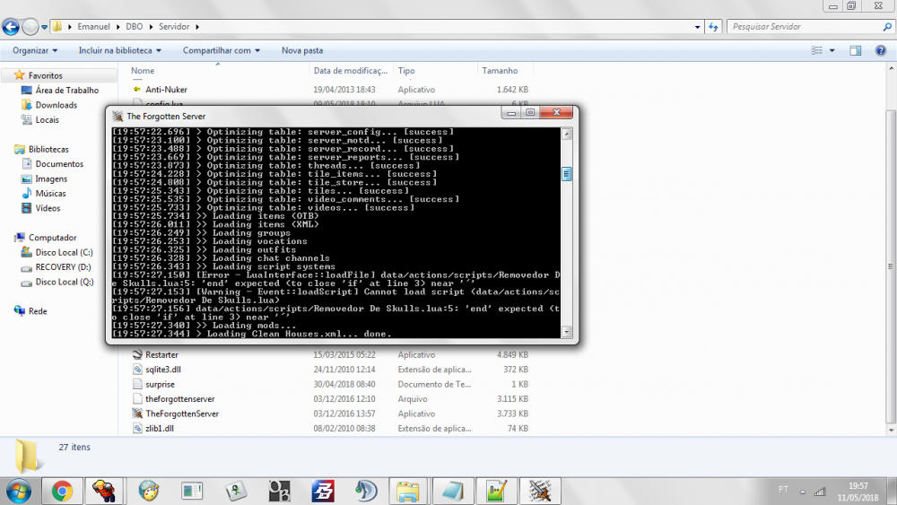Expand the address bar history dropdown
897x505 pixels.
697,27
